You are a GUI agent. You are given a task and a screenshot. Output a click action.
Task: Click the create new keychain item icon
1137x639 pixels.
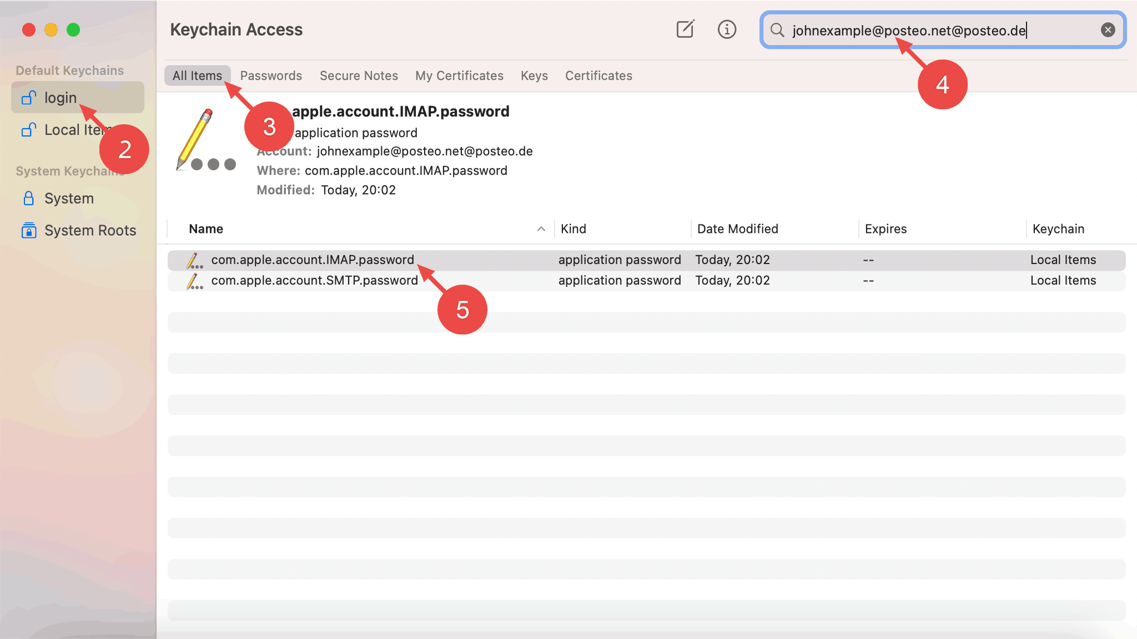685,29
